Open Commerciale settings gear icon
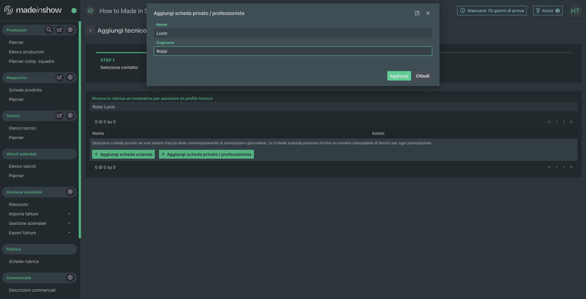Viewport: 586px width, 299px height. coord(70,278)
